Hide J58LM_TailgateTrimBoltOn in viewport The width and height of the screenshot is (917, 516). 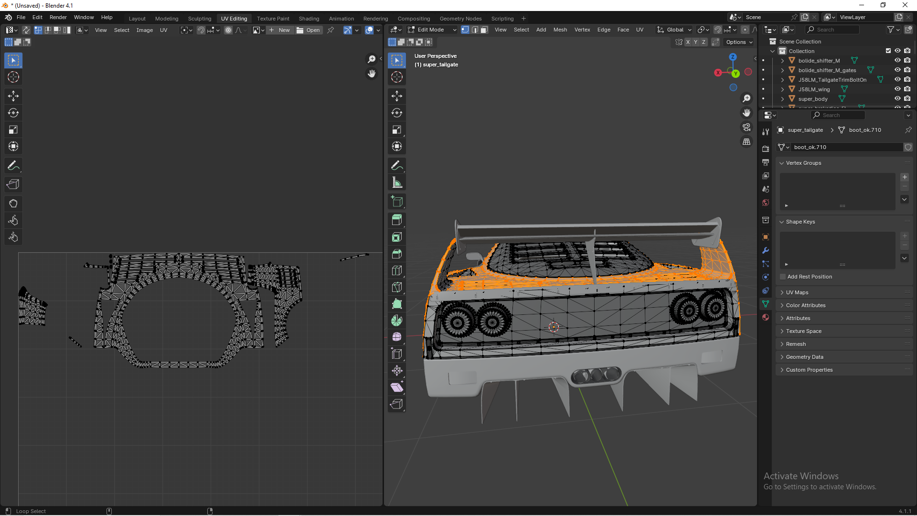pos(897,80)
